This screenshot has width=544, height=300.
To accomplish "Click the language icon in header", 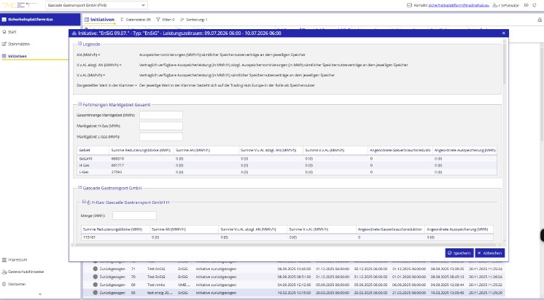I will pos(526,5).
